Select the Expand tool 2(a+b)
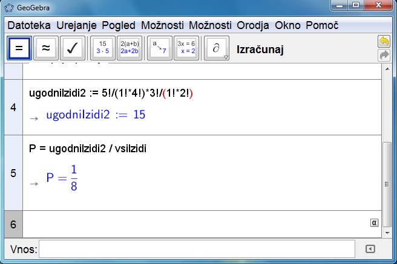The height and width of the screenshot is (264, 397). (130, 48)
